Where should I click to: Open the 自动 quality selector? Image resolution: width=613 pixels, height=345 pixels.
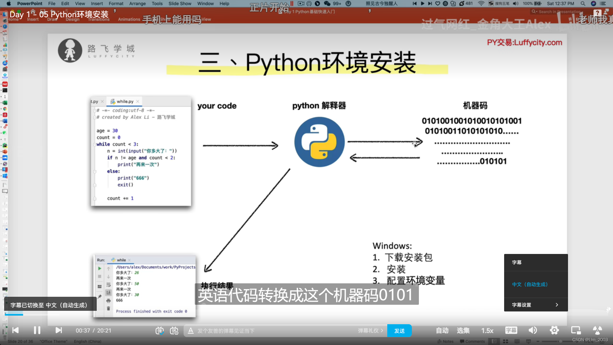pyautogui.click(x=442, y=331)
